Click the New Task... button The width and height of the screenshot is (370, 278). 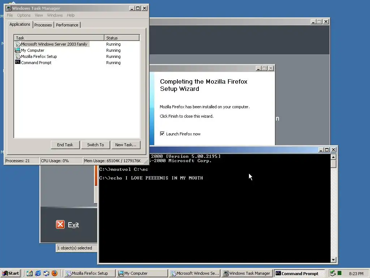(x=126, y=145)
